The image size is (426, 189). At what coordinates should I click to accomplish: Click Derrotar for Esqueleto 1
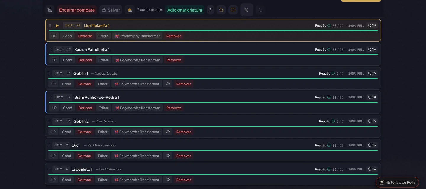tap(84, 180)
